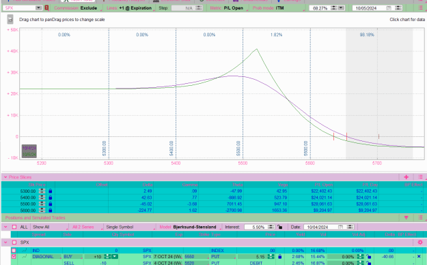Click the chart settings icon beside Drag chart
Viewport: 427px width, 265px height.
(x=10, y=20)
